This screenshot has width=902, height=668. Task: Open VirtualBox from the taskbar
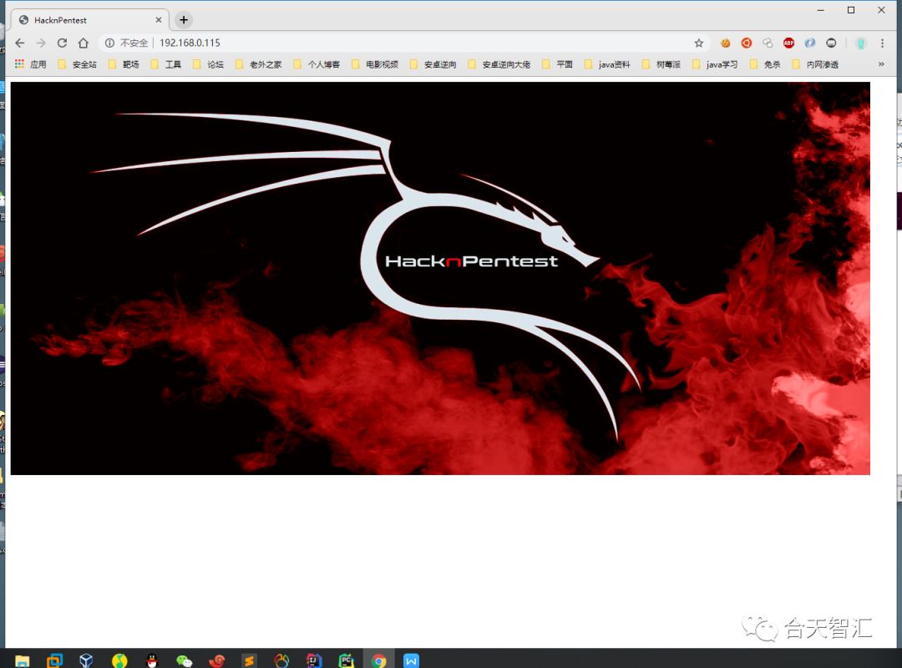(x=86, y=660)
